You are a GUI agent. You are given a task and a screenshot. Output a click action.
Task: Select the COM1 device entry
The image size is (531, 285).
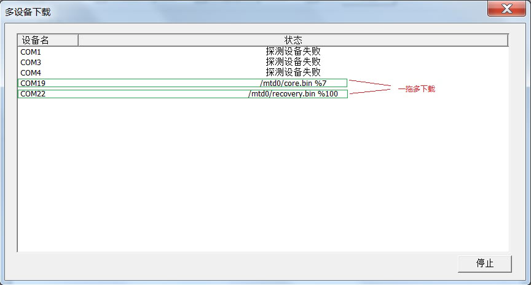[31, 52]
